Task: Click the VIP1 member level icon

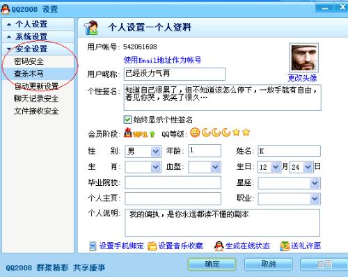Action: [x=136, y=133]
